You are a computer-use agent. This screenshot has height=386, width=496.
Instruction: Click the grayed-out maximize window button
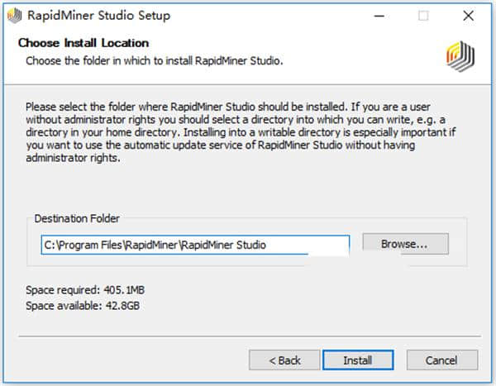[x=423, y=15]
